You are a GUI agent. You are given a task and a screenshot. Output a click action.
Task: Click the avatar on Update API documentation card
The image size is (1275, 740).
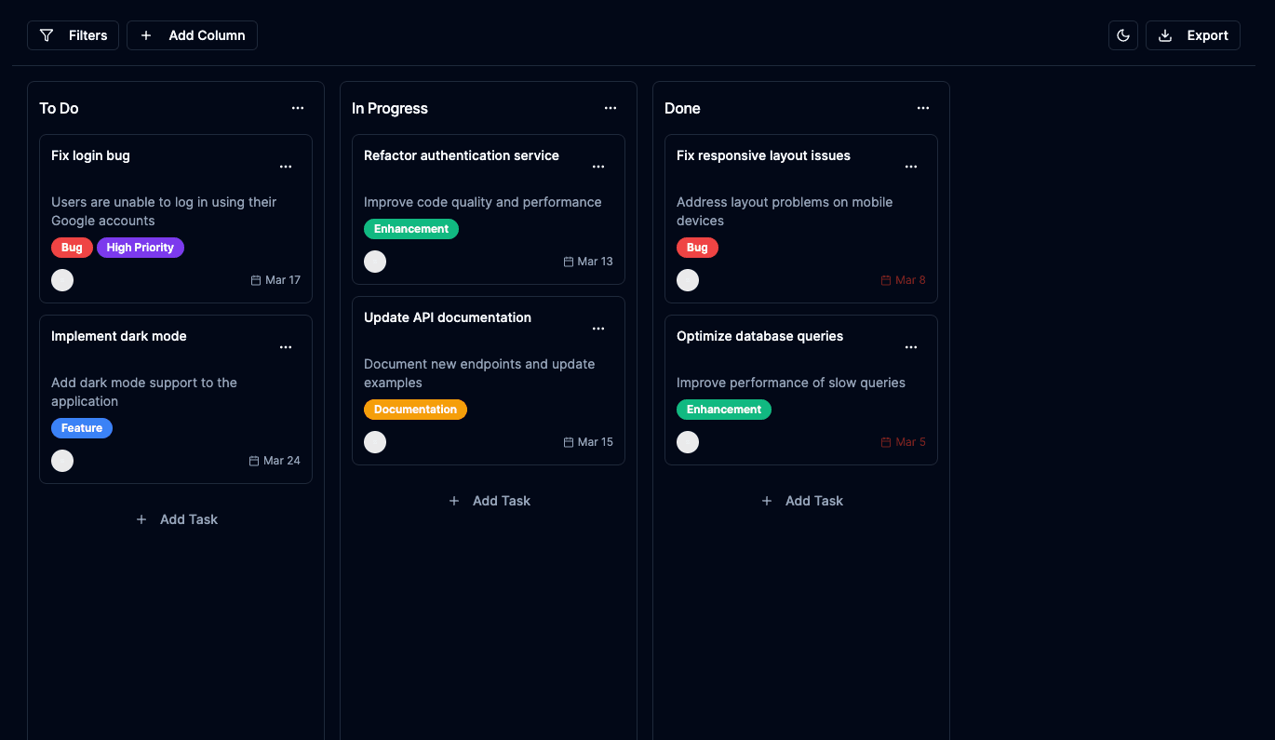(x=375, y=441)
